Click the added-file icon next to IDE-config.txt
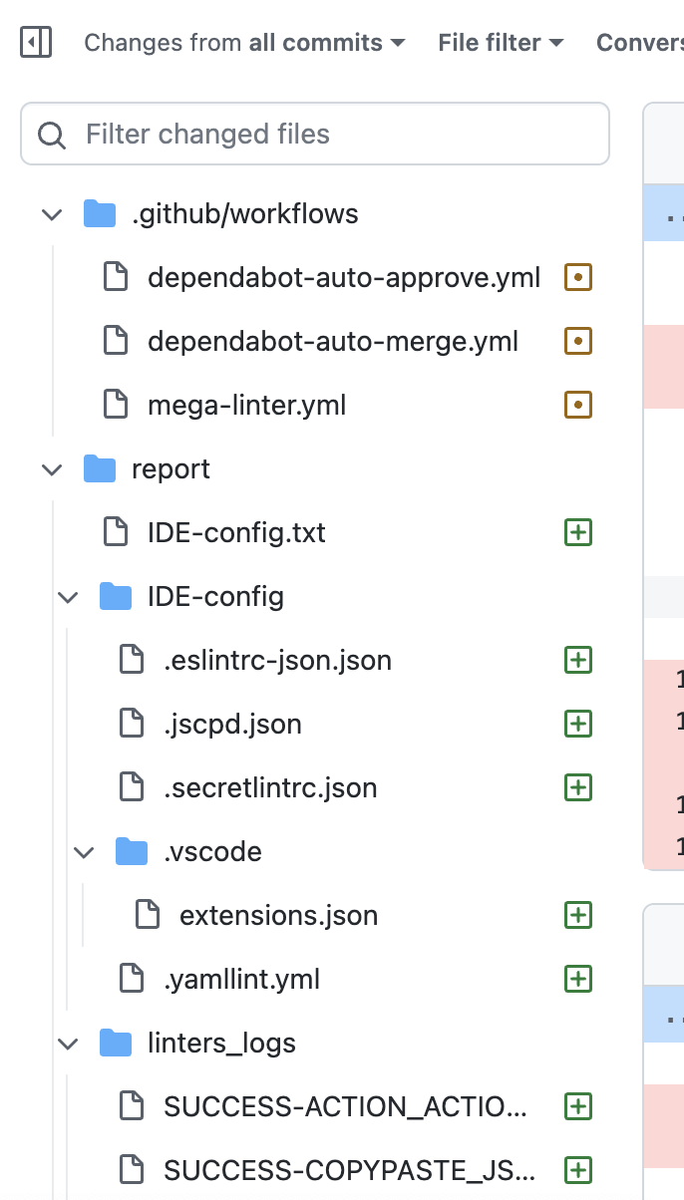Screen dimensions: 684x1200 577,532
